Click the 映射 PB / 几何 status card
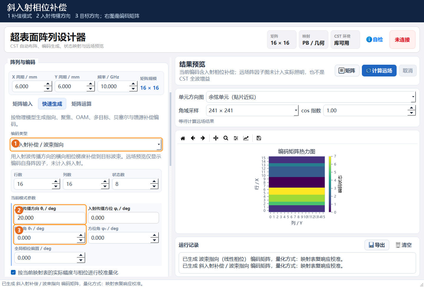The width and height of the screenshot is (424, 287). [314, 39]
